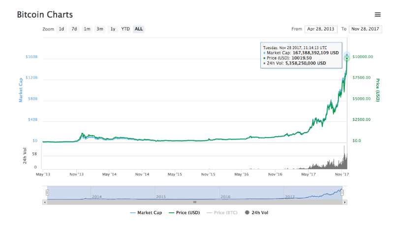Click the highlighted green price point marker
400x232 pixels.
coord(347,58)
